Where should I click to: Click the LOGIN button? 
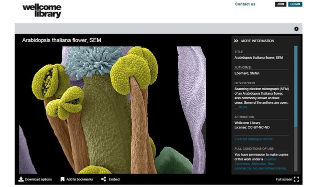(x=295, y=4)
